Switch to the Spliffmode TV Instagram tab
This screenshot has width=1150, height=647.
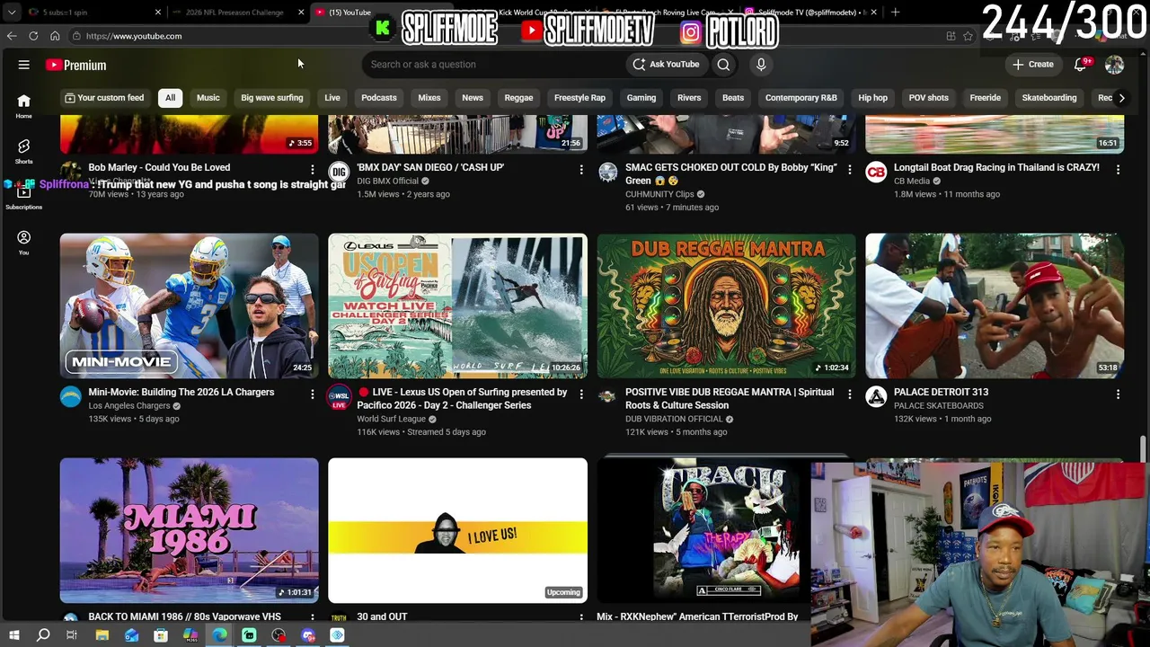[x=809, y=12]
